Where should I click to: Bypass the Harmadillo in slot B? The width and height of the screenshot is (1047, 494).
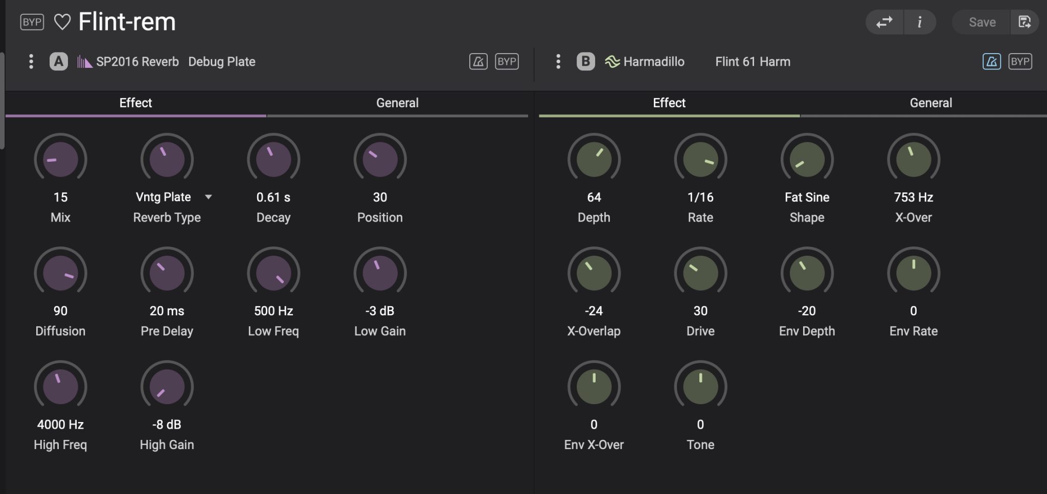(x=1020, y=62)
